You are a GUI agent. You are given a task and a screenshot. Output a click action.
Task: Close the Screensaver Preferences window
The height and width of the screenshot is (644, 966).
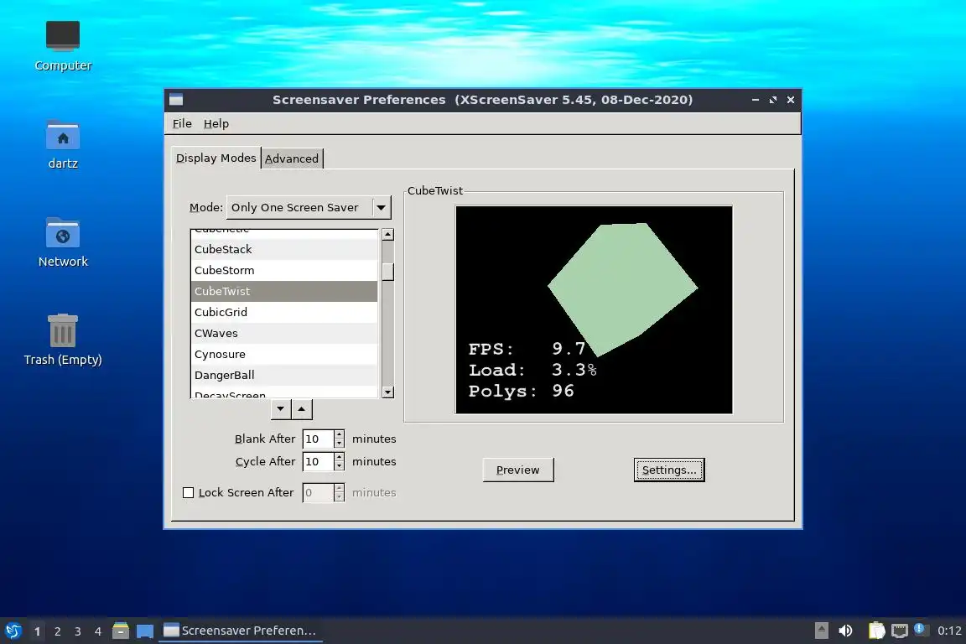click(791, 100)
